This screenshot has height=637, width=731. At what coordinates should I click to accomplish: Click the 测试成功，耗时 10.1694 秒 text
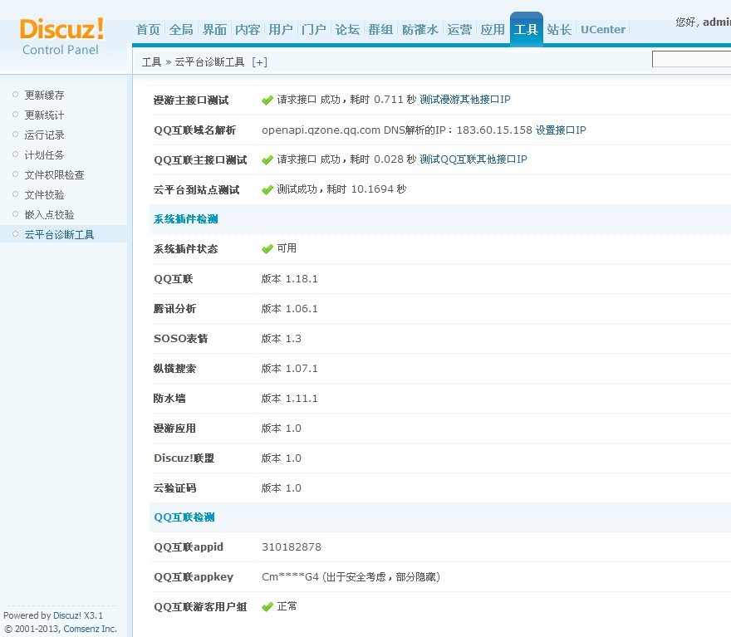341,189
